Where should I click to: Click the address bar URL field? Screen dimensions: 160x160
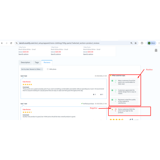[x=72, y=43]
